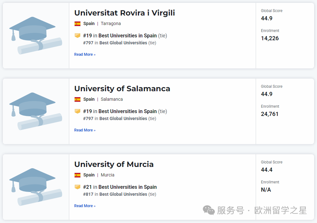Open University of Murcia title link
Screen dimensions: 317x223
(x=114, y=164)
